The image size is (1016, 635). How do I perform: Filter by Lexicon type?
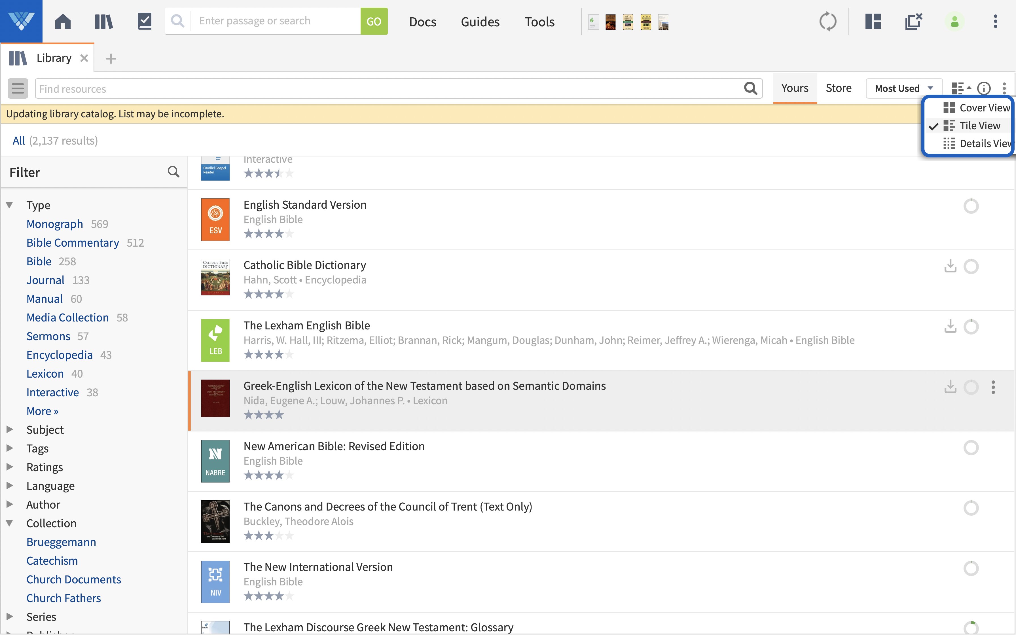tap(45, 374)
